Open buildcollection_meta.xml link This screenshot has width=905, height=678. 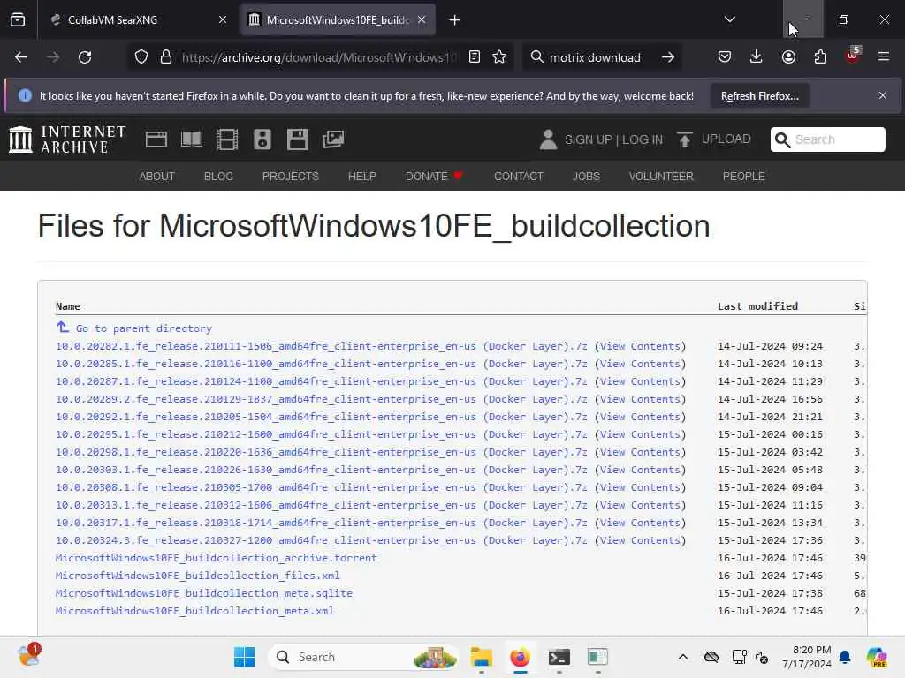(x=194, y=611)
